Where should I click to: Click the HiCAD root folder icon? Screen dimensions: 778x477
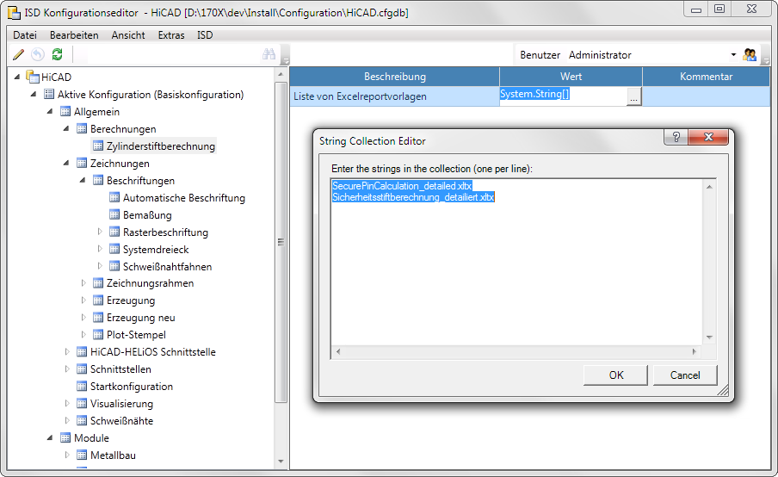(x=33, y=77)
